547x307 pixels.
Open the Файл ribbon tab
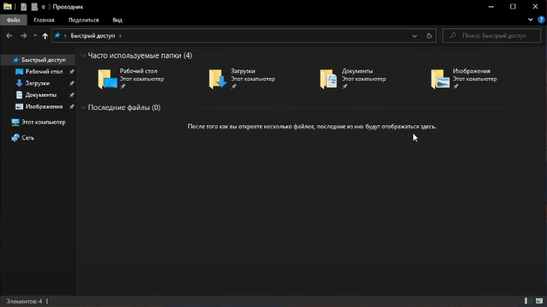click(x=13, y=20)
